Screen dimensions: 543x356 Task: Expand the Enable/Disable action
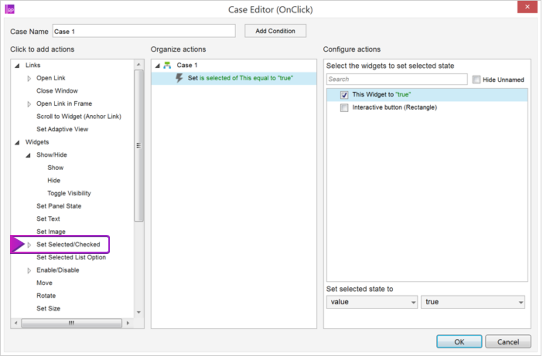[x=29, y=271]
